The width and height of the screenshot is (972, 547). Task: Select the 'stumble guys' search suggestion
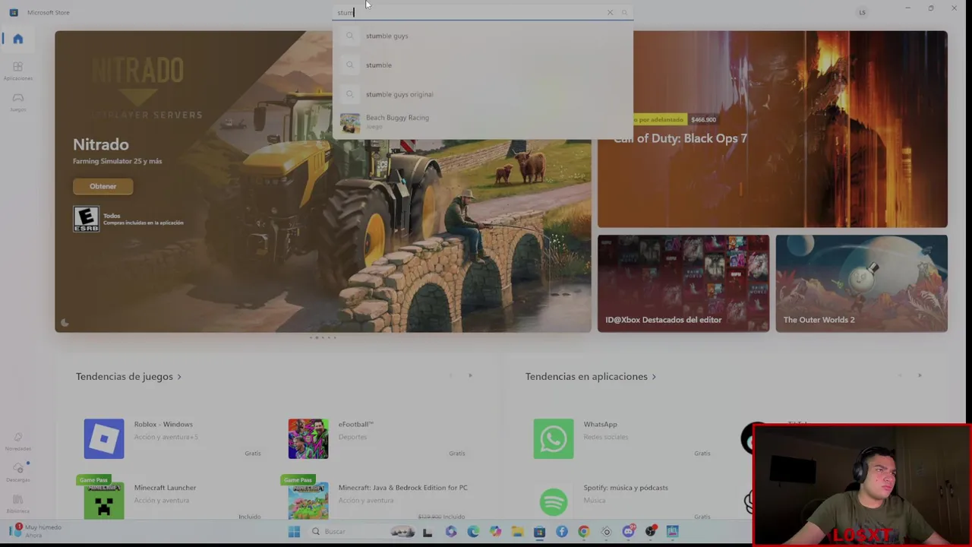[x=482, y=36]
